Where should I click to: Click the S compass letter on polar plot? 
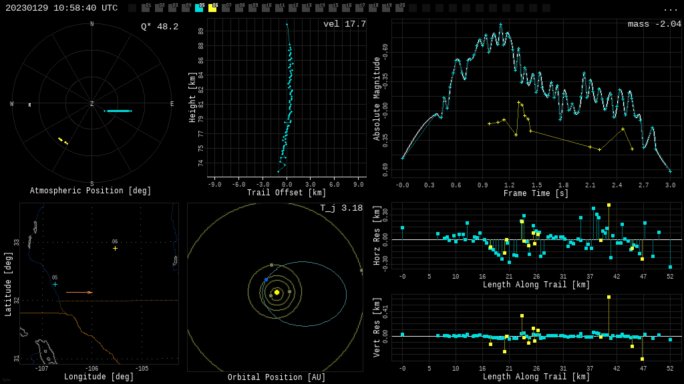92,183
